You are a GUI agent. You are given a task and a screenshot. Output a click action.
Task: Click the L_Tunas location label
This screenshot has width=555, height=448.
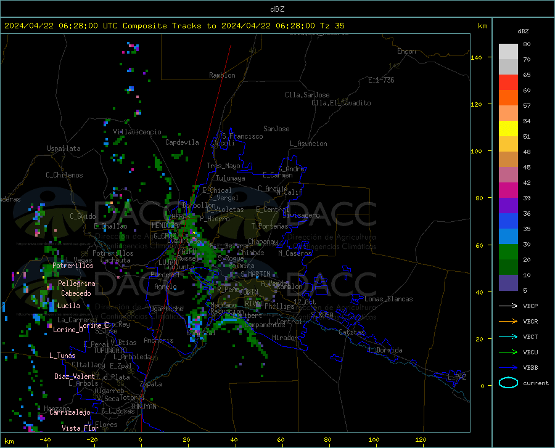62,356
